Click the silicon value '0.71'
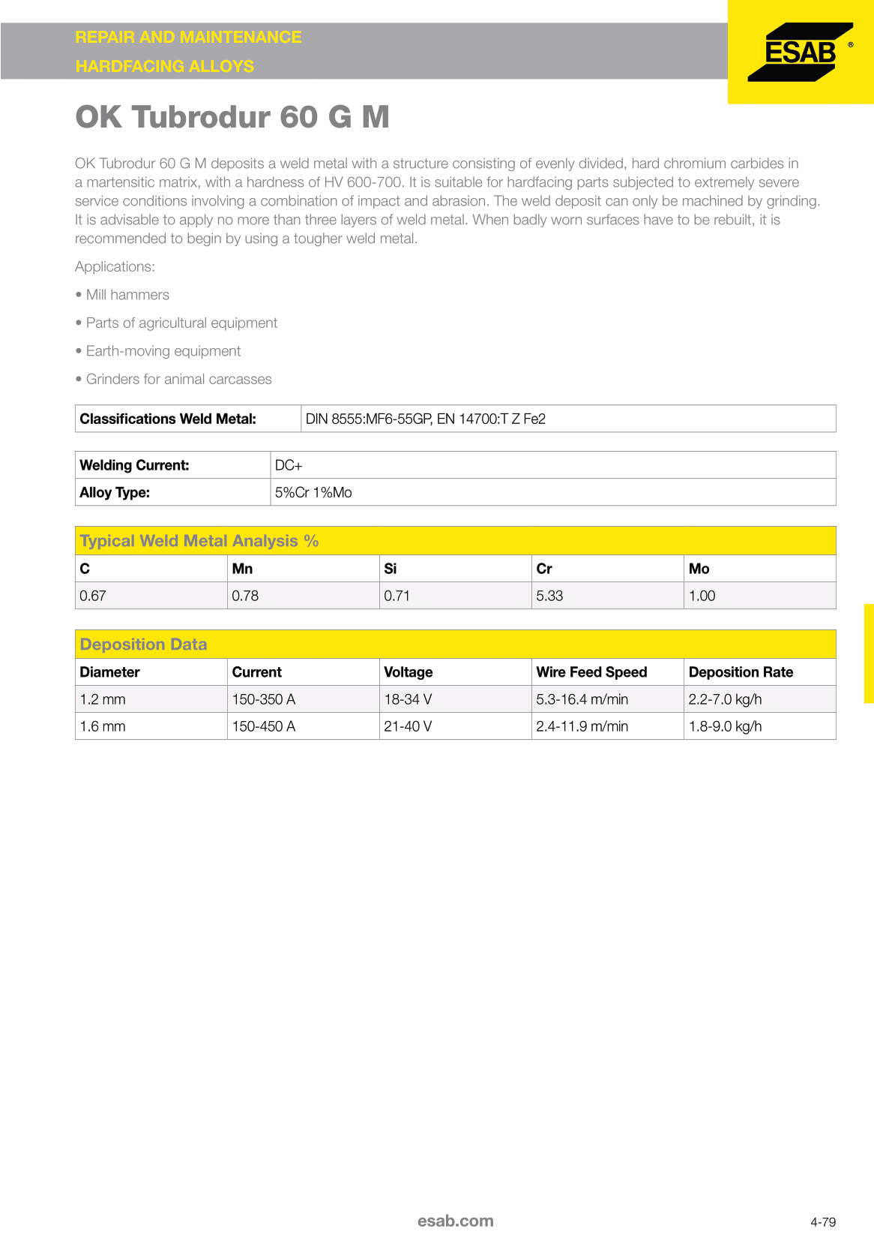874x1241 pixels. pos(456,596)
